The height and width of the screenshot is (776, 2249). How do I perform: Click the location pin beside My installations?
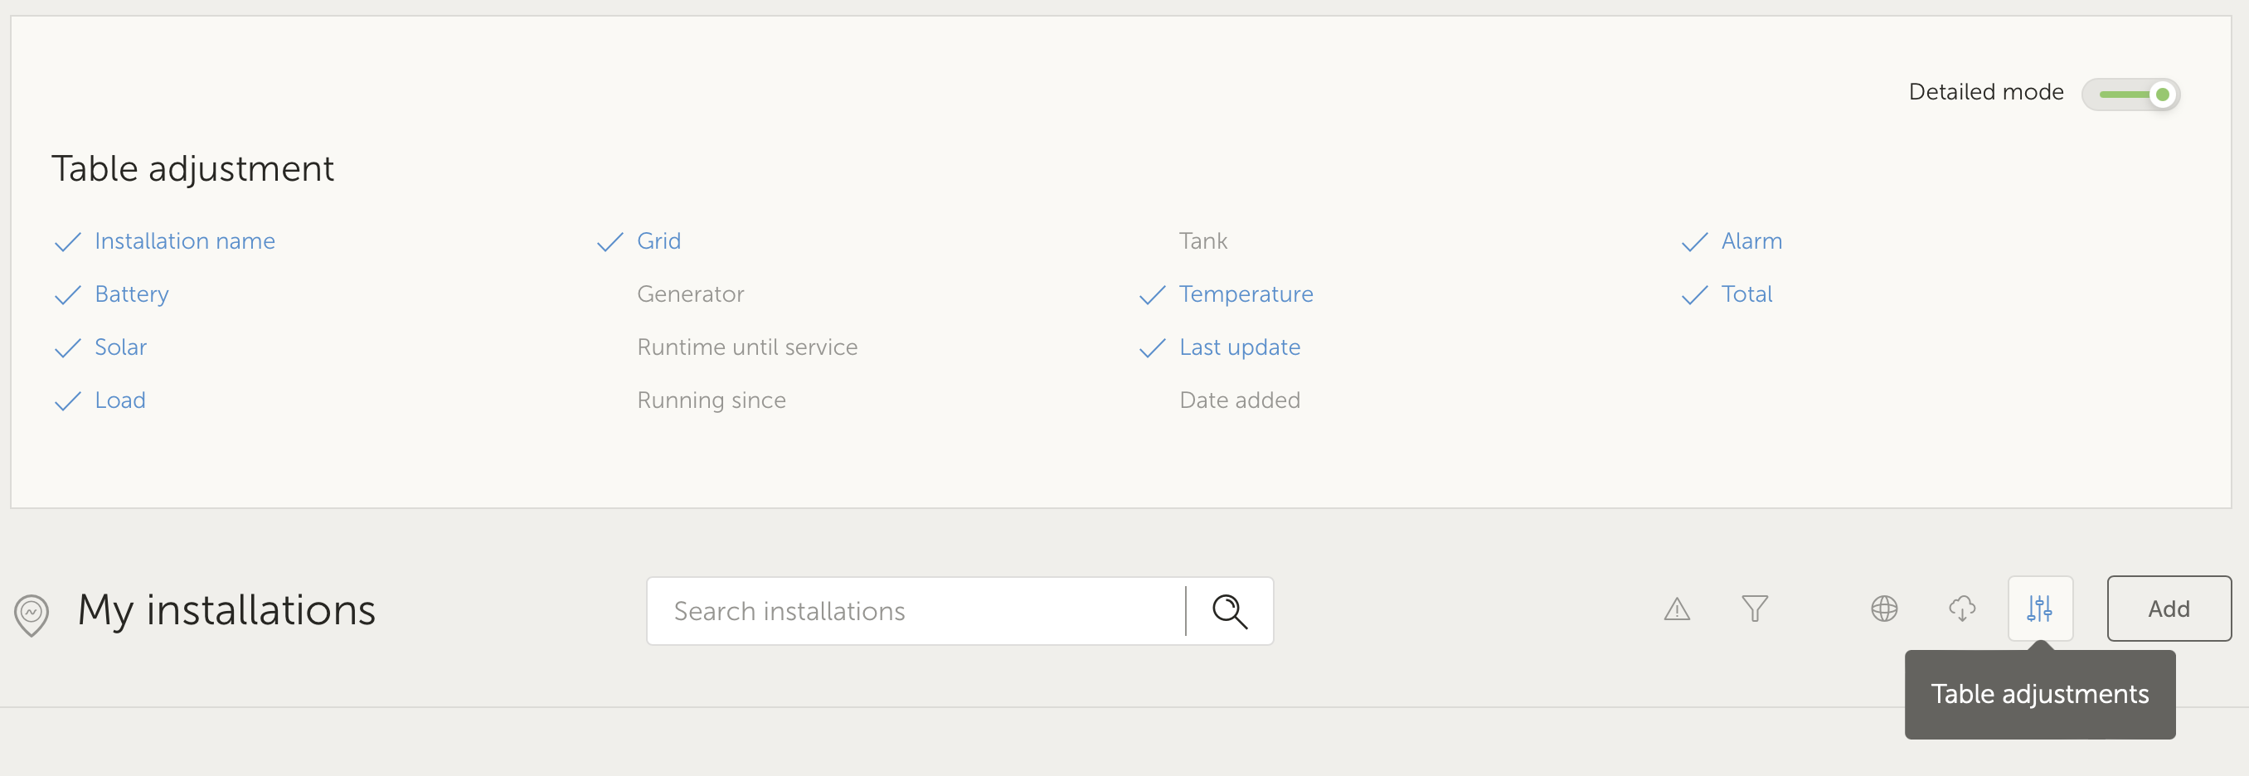tap(31, 611)
